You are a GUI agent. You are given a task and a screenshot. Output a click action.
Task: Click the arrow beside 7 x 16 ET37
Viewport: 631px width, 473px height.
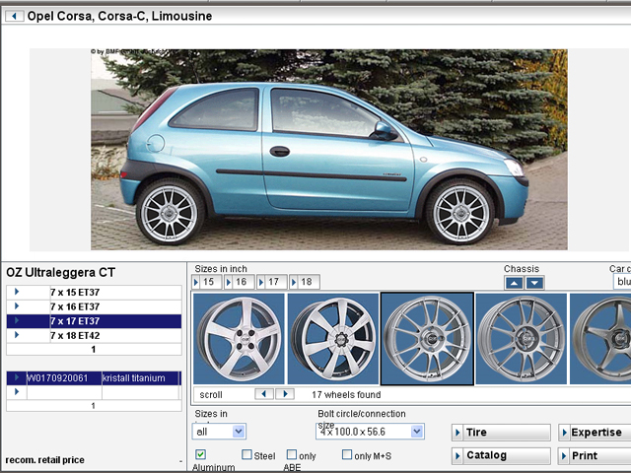(17, 306)
